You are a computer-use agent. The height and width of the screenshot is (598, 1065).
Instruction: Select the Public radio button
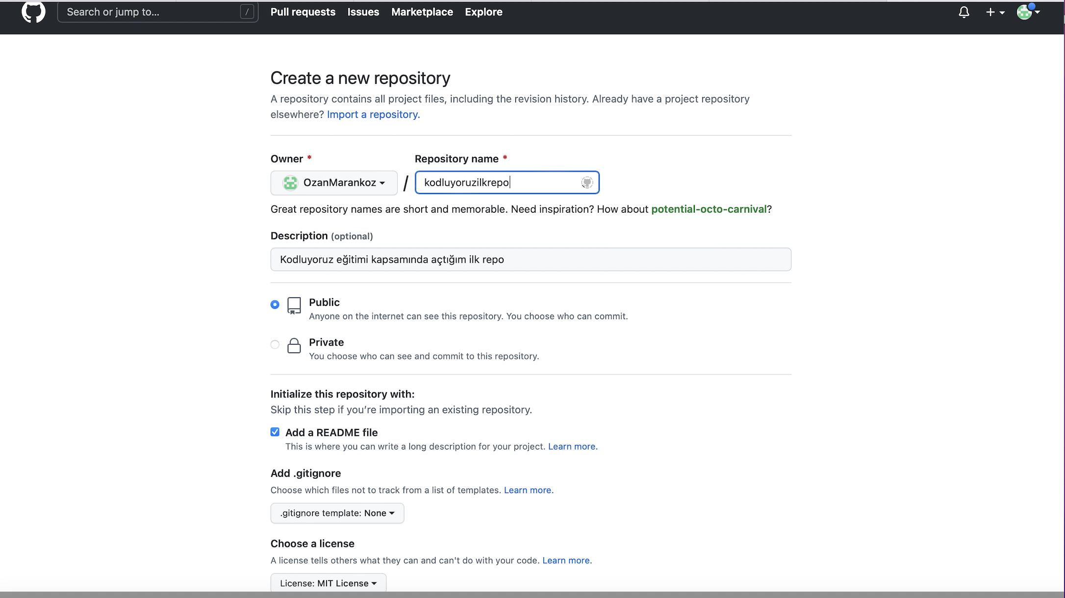[275, 304]
